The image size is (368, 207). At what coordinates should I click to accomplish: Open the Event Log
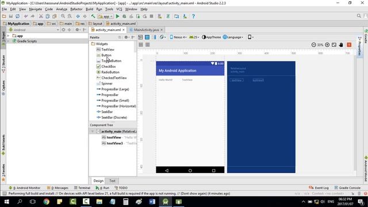coord(319,188)
